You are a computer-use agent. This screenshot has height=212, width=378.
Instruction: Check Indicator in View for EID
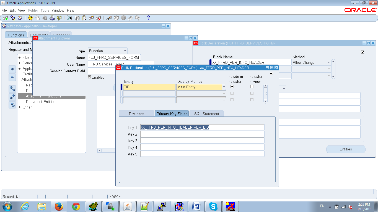click(252, 87)
